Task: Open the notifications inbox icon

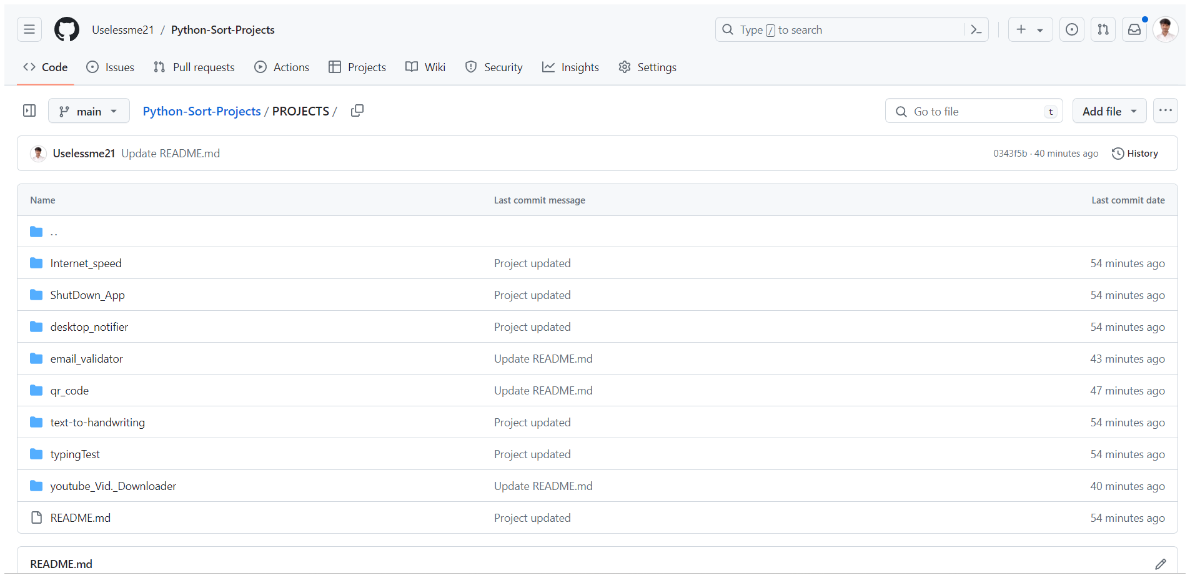Action: (1134, 29)
